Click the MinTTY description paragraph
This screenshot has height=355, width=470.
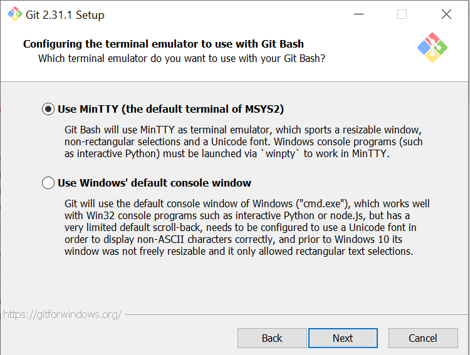[x=243, y=141]
